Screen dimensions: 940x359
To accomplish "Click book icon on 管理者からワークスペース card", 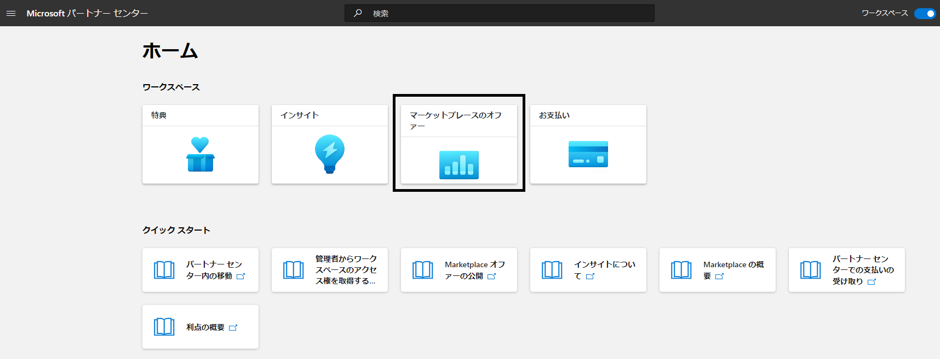I will click(294, 270).
